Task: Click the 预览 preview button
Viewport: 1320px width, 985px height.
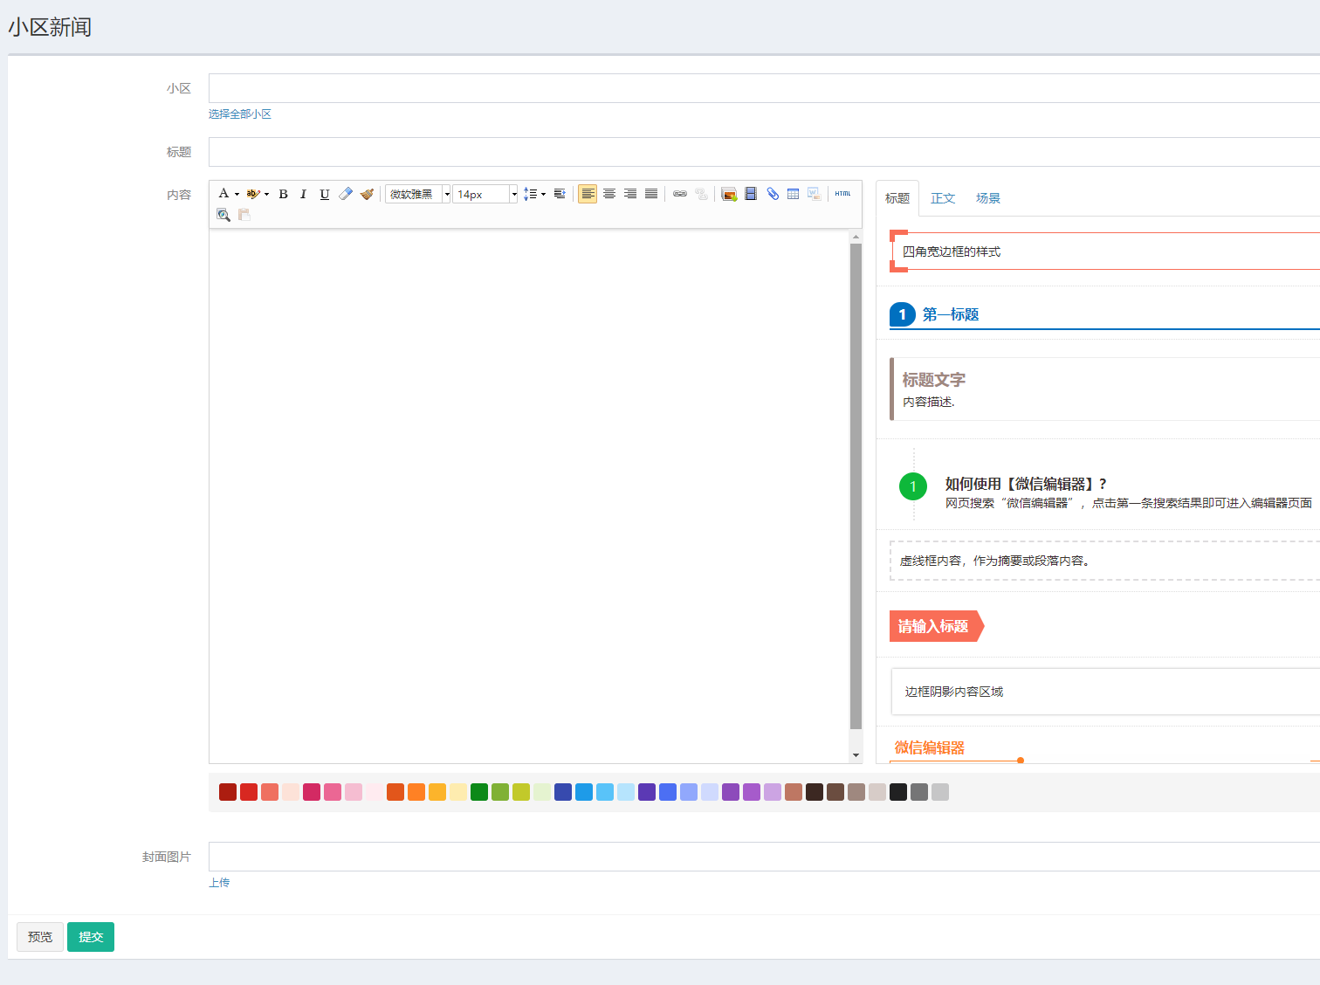Action: pyautogui.click(x=40, y=937)
